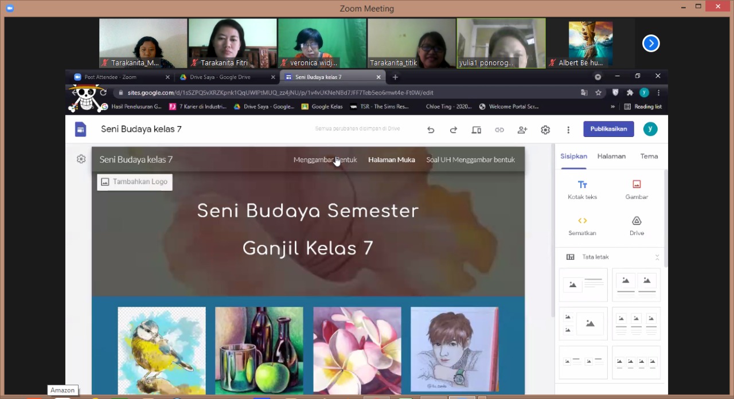Select the frangipani flower painting
734x399 pixels.
coord(357,350)
